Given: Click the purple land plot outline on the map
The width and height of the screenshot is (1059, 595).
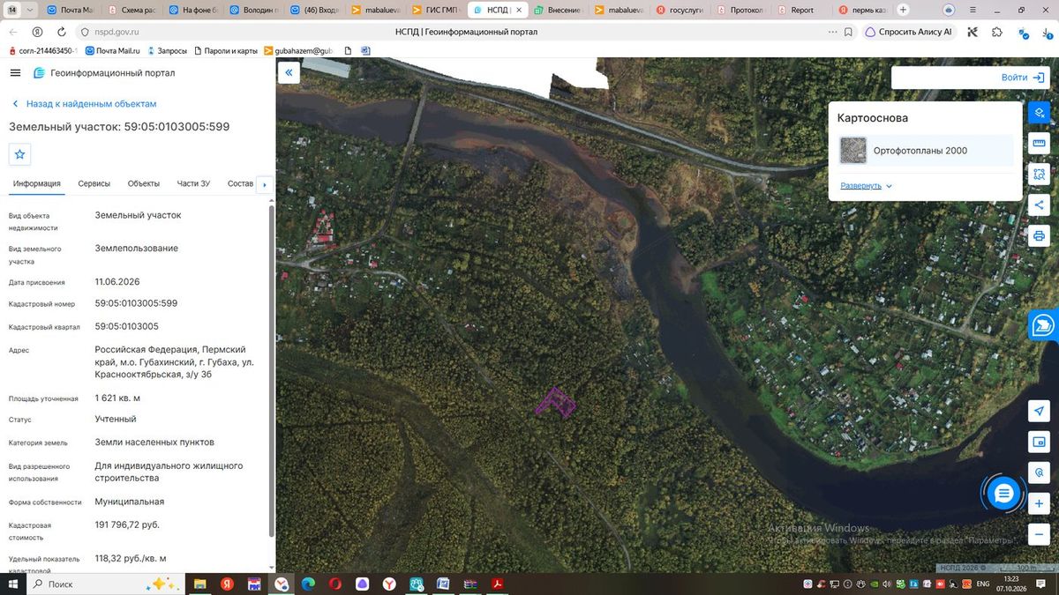Looking at the screenshot, I should 555,403.
